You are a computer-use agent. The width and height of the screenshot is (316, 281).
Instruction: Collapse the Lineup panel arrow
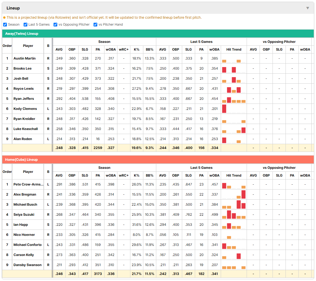pyautogui.click(x=308, y=8)
